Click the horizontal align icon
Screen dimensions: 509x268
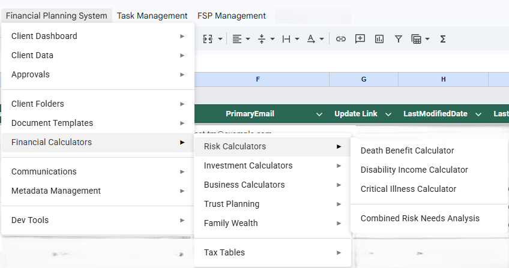237,39
